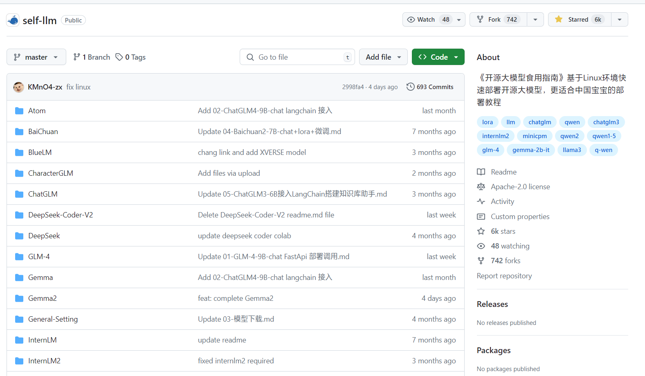Open the Readme link in About
This screenshot has height=376, width=645.
pyautogui.click(x=503, y=172)
